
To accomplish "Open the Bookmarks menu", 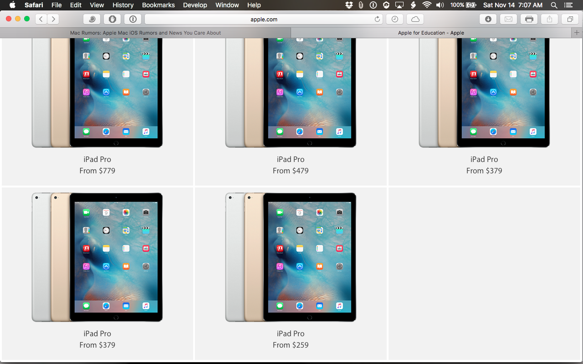I will click(159, 5).
